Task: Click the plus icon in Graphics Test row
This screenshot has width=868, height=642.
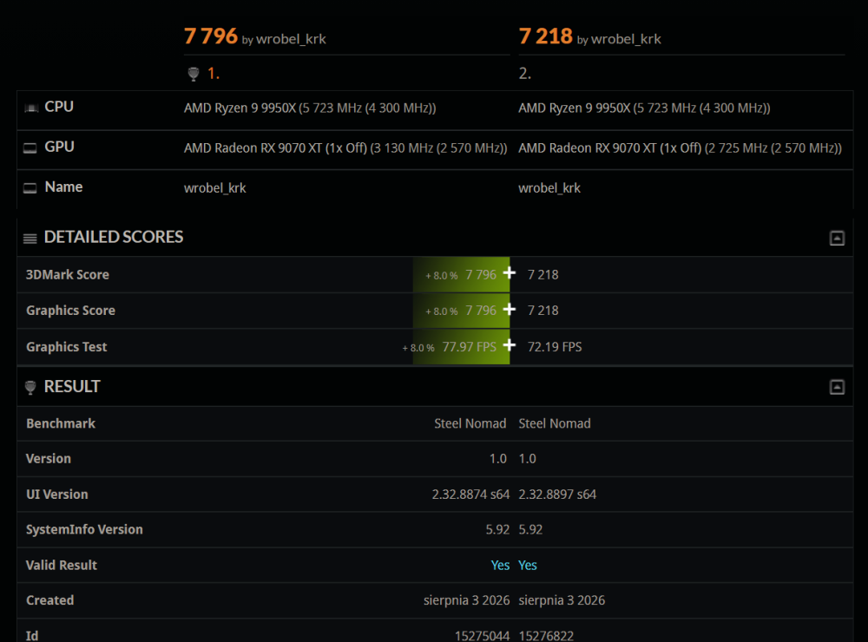Action: [x=510, y=345]
